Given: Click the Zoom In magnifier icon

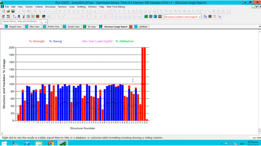Looking at the screenshot, I should click(x=35, y=11).
